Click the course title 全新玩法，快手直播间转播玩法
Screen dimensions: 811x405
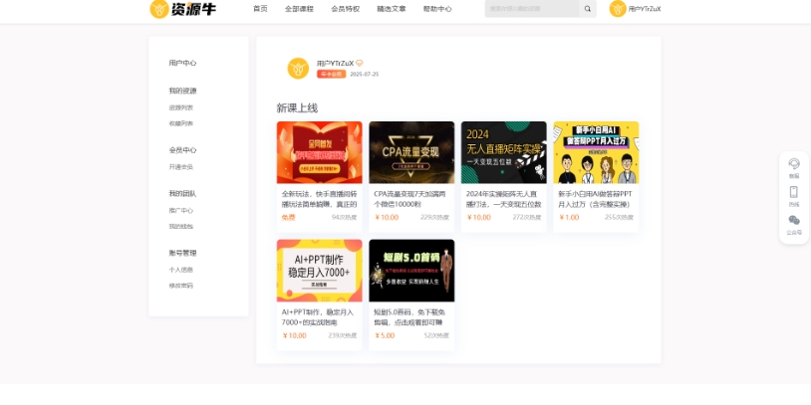pos(319,199)
